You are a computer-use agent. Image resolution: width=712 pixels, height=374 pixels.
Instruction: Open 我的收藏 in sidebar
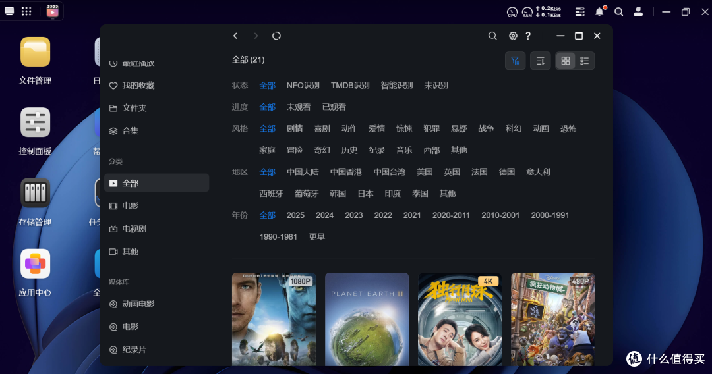point(157,85)
